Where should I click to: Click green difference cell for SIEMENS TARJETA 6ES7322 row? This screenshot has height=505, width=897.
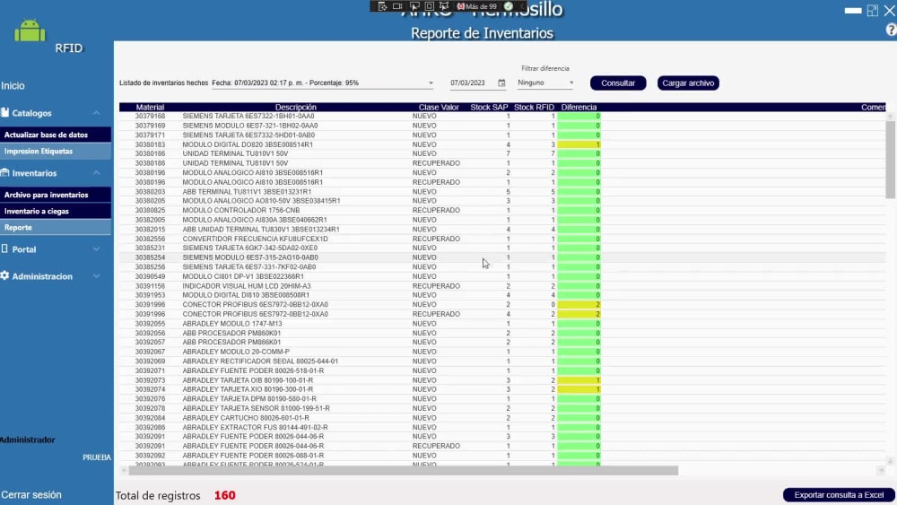pos(579,116)
